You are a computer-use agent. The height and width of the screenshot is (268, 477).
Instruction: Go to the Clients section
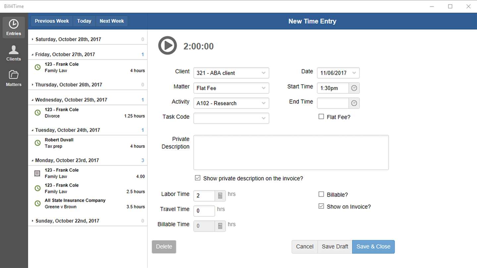(14, 53)
